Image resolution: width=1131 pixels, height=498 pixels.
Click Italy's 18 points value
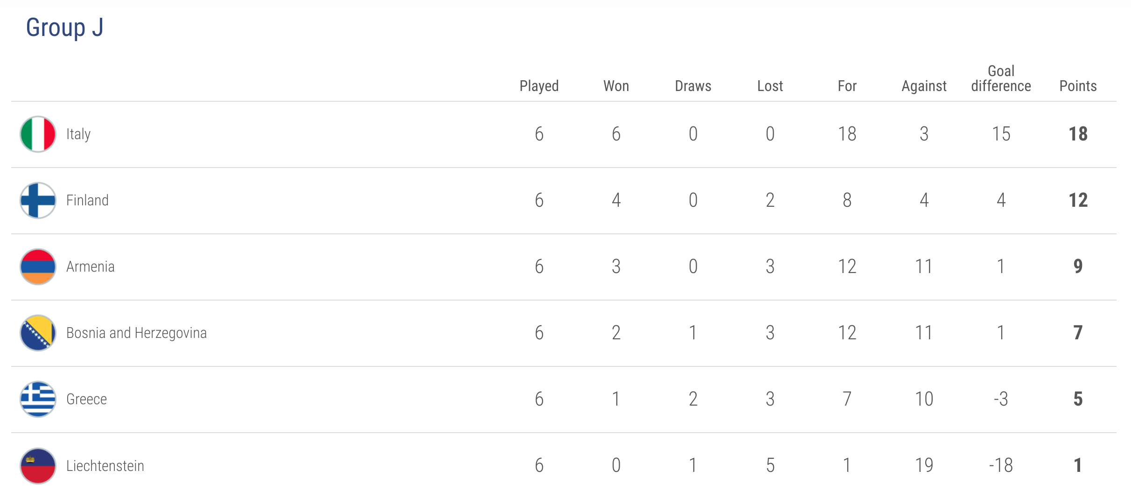(1078, 134)
